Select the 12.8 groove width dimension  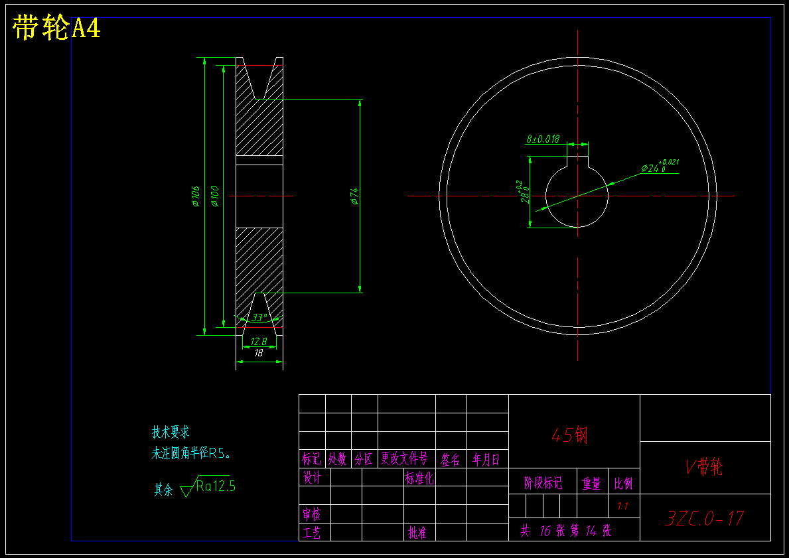[x=259, y=341]
